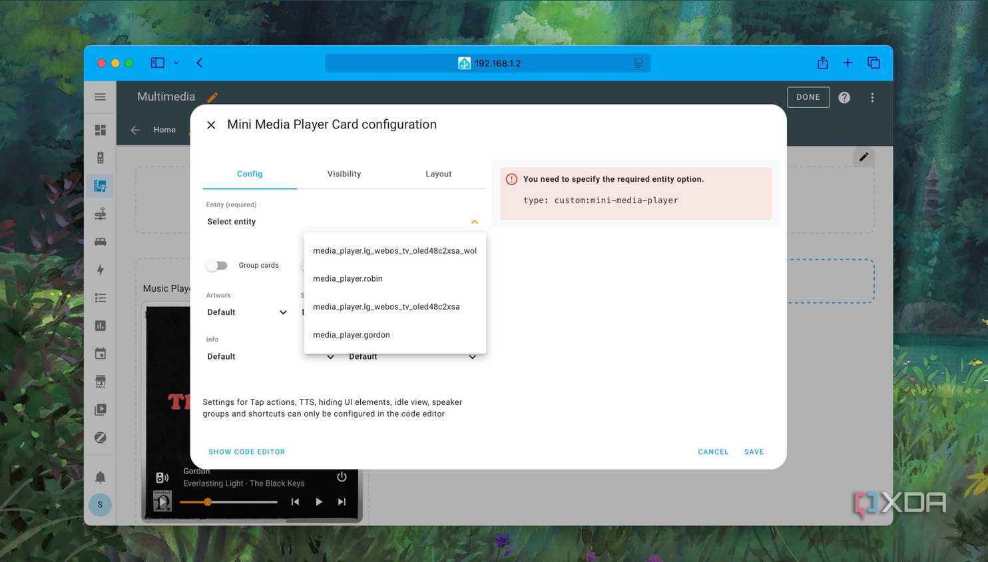Image resolution: width=988 pixels, height=562 pixels.
Task: Select the Config tab
Action: (250, 174)
